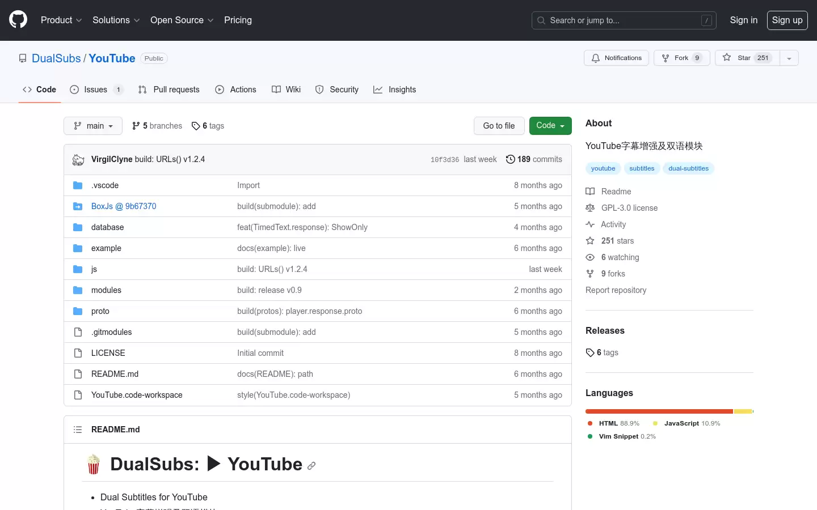
Task: Fork the repository
Action: click(681, 58)
